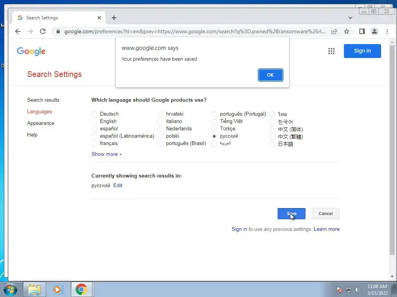The image size is (397, 297).
Task: Cancel the settings changes
Action: pos(326,213)
